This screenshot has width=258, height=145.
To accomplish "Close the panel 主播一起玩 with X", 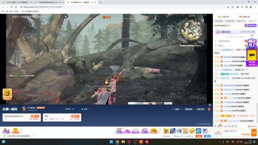I will point(210,104).
